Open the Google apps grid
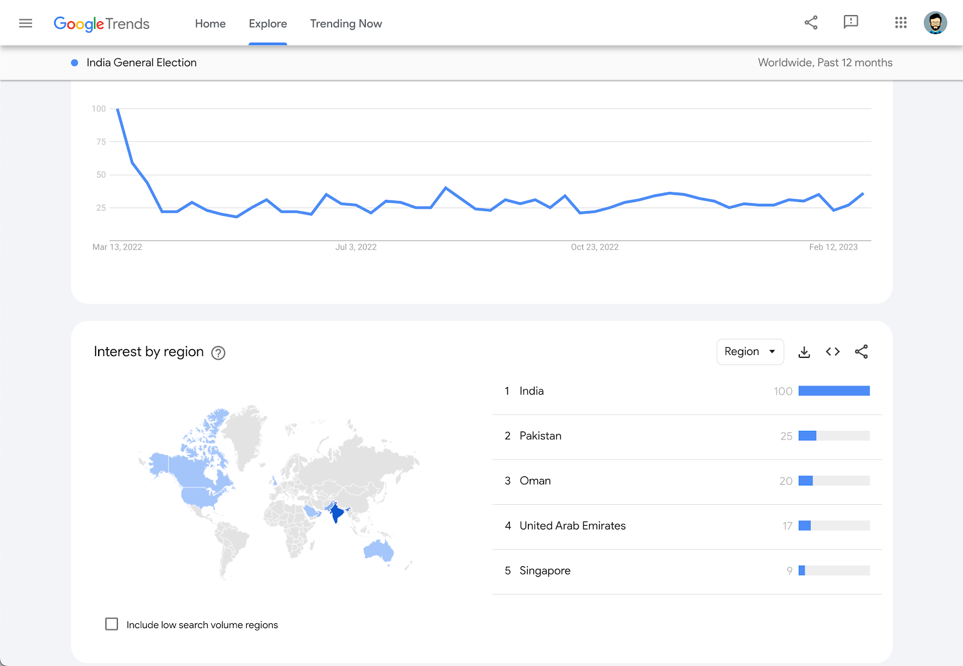Viewport: 963px width, 666px height. point(900,23)
